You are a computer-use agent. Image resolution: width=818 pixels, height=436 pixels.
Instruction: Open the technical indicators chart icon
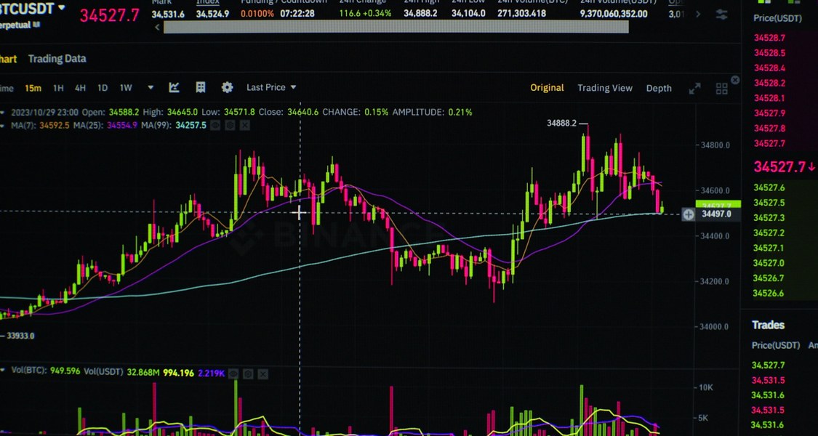pos(175,87)
